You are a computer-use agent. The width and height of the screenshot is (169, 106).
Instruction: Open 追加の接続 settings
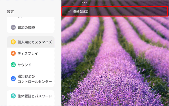coord(31,28)
